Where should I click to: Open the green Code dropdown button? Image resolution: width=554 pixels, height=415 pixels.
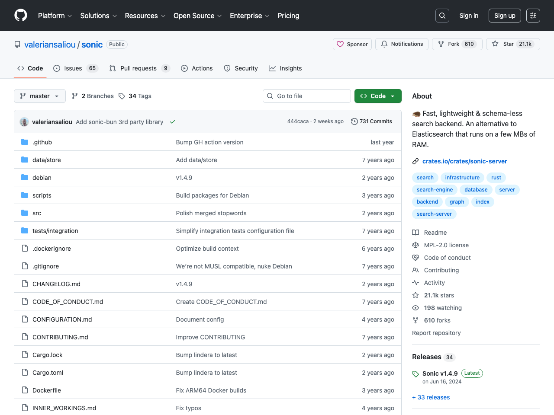point(378,96)
